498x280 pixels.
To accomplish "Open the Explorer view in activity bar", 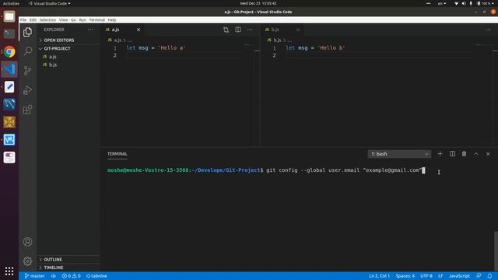I will point(28,32).
